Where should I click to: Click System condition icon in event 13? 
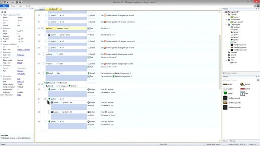pos(49,35)
